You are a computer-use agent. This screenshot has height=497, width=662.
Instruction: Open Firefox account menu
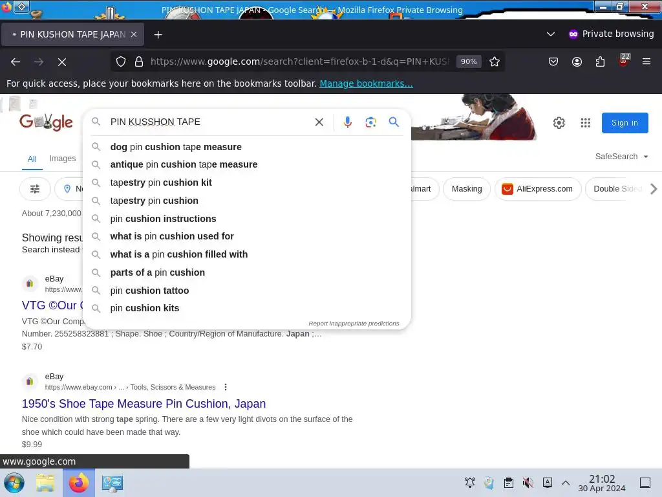click(577, 61)
